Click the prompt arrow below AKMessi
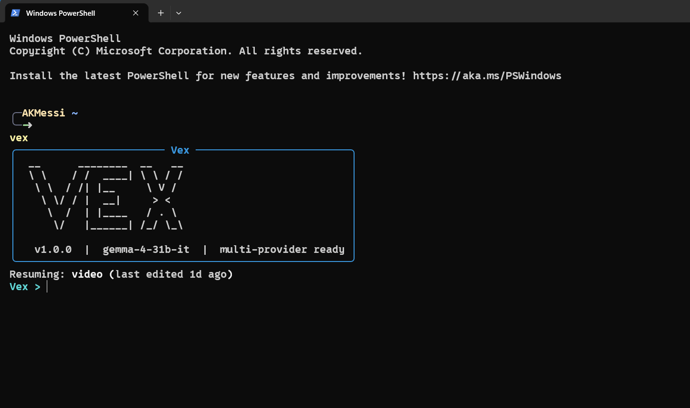 (x=27, y=125)
